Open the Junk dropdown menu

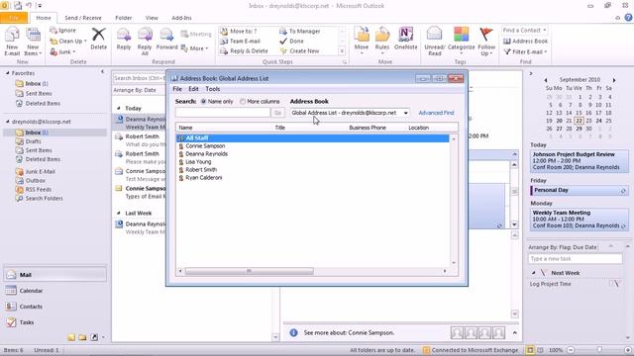[x=62, y=52]
